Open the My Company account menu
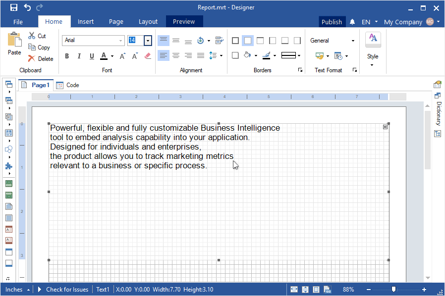 [411, 22]
